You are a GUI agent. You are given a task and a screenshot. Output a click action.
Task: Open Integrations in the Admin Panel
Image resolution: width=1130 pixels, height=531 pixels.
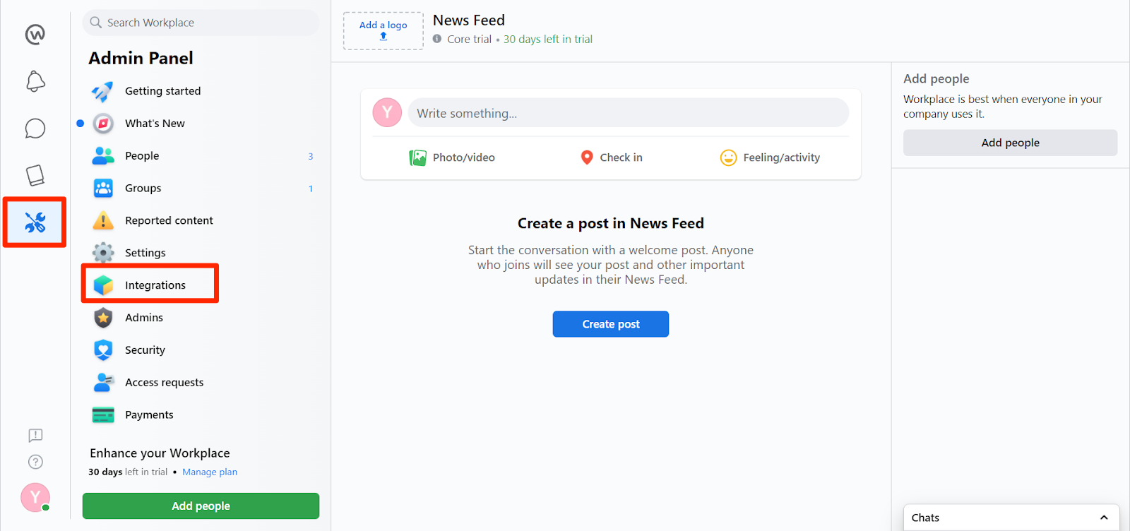tap(155, 285)
